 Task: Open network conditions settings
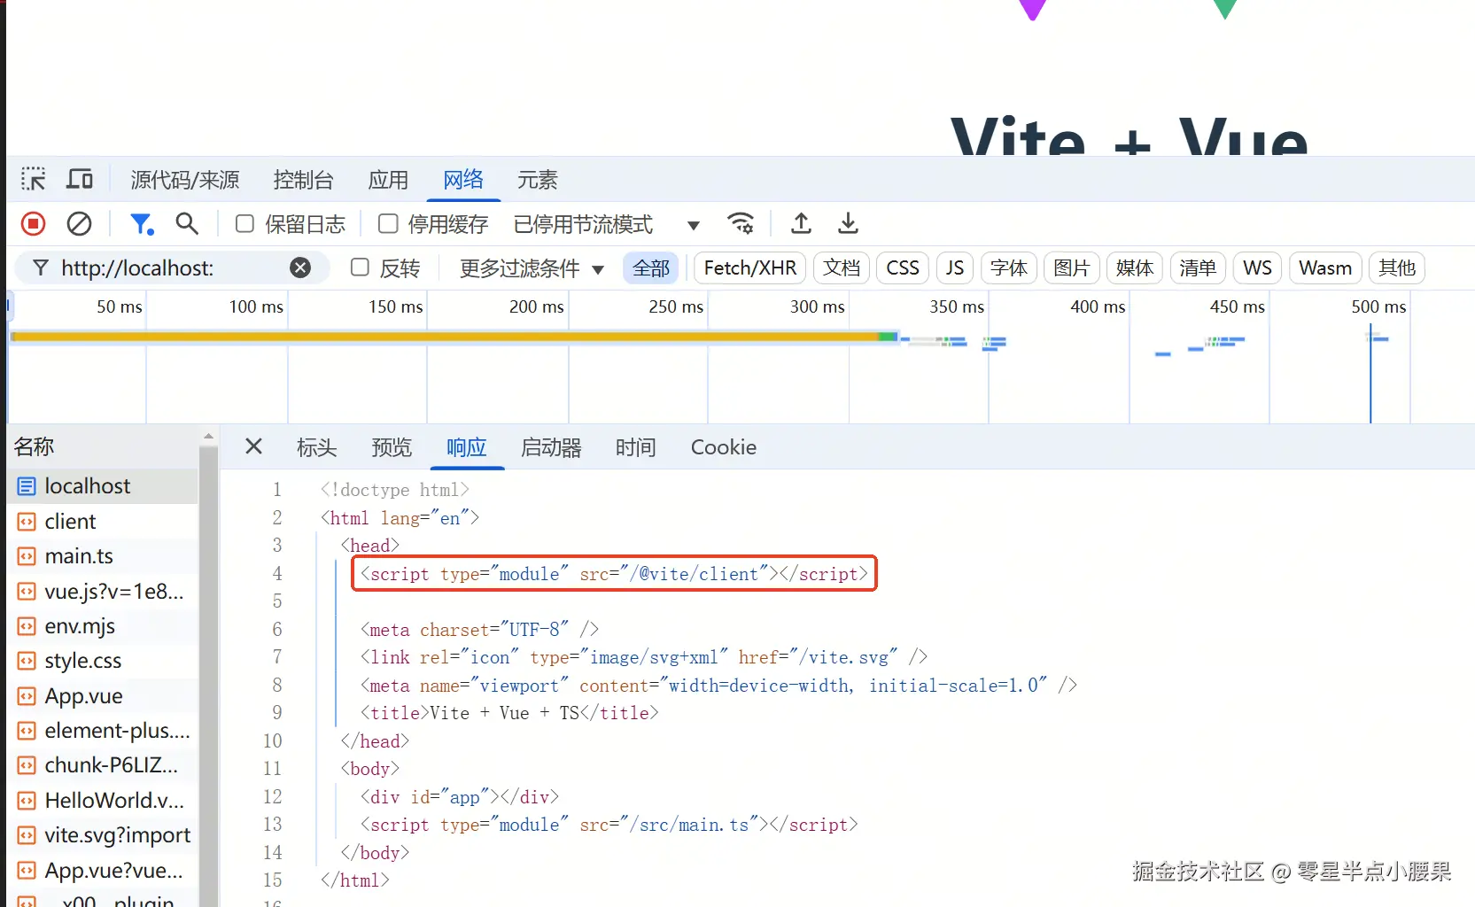pyautogui.click(x=741, y=224)
